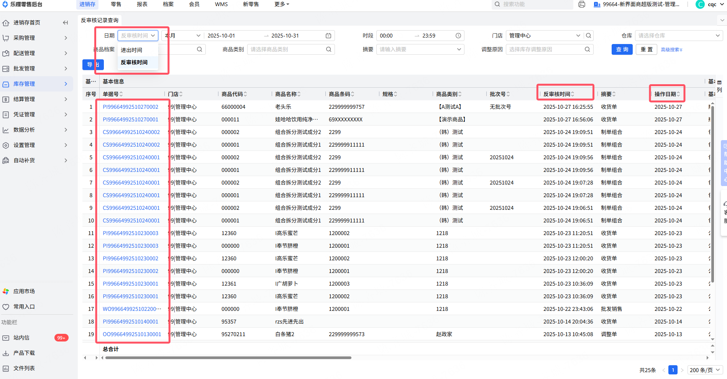This screenshot has width=727, height=379.
Task: Switch to the 报表 top menu
Action: [142, 4]
